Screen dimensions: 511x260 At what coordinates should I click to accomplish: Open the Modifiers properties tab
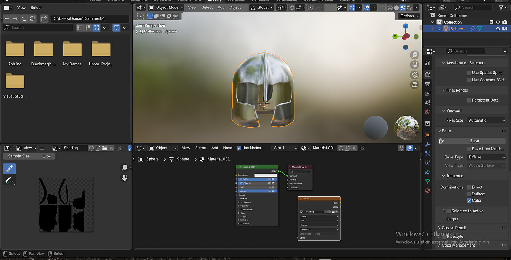[x=428, y=144]
